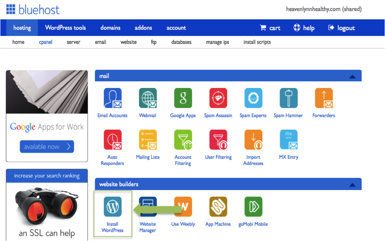Click 'increase your search ranking' banner
The height and width of the screenshot is (241, 385).
(47, 176)
